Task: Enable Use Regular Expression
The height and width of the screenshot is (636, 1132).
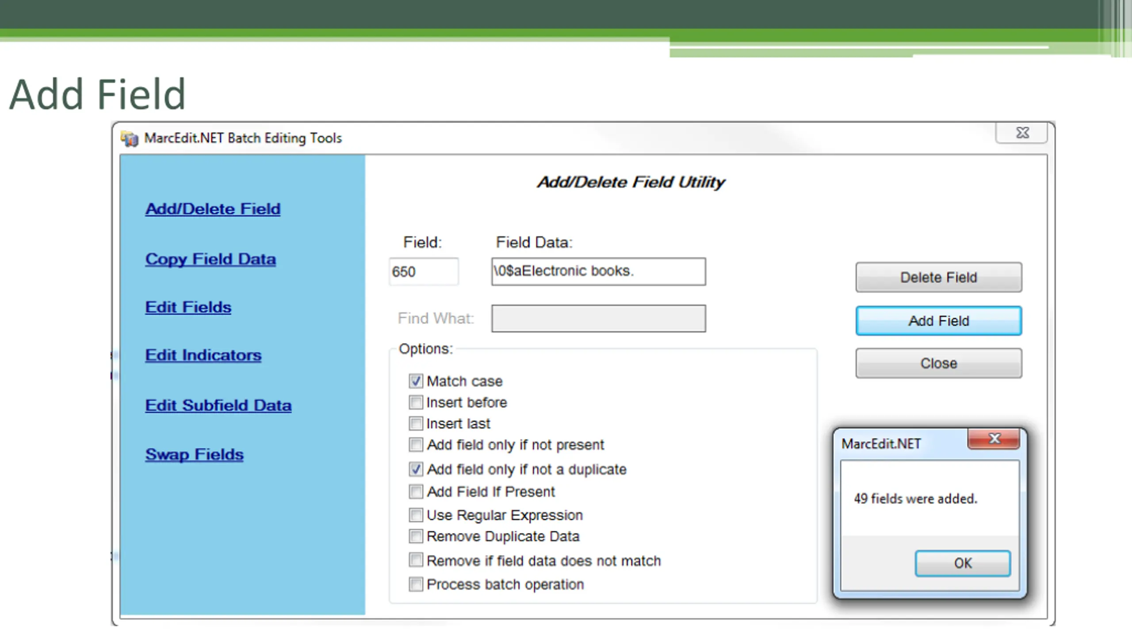Action: coord(416,515)
